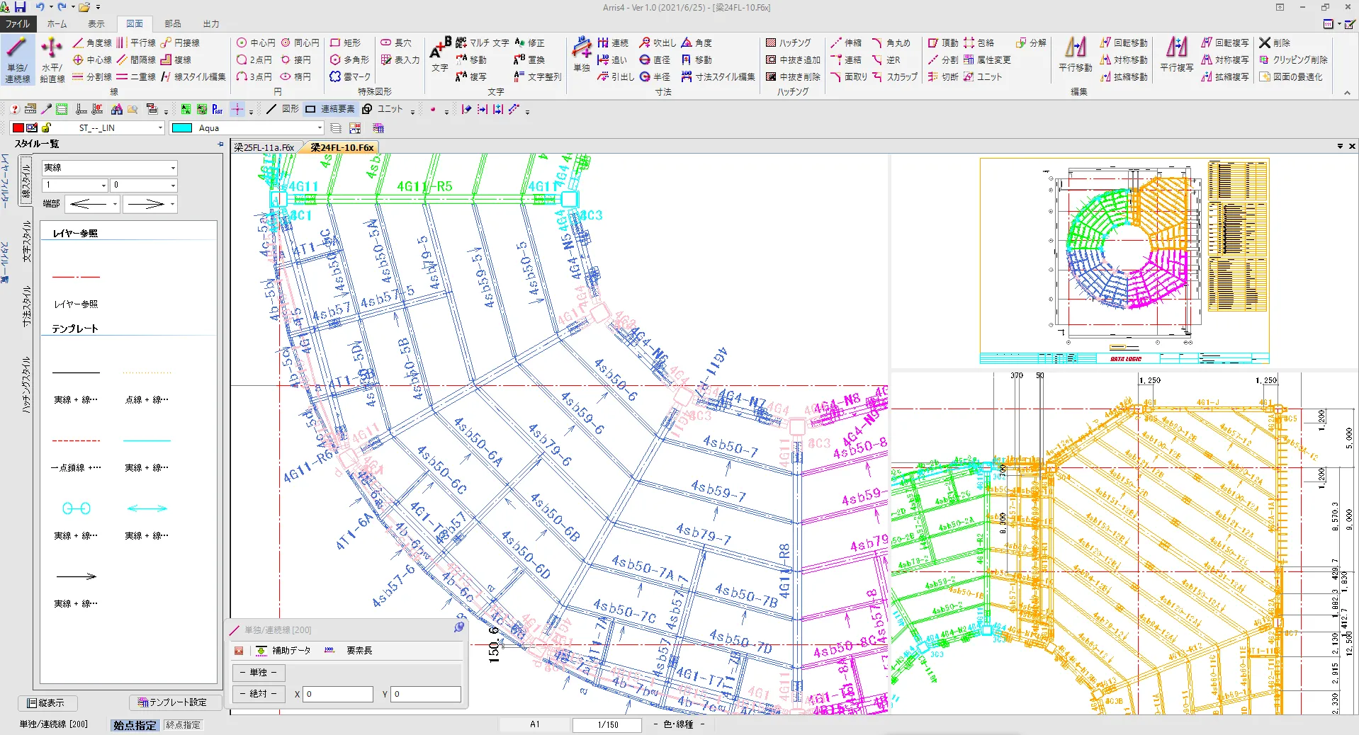Insert a 雲マーク cloud mark
The width and height of the screenshot is (1359, 735).
(x=351, y=77)
